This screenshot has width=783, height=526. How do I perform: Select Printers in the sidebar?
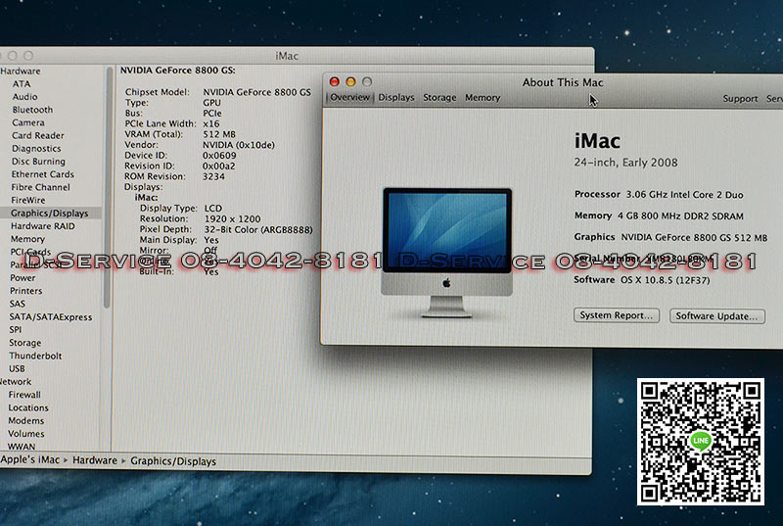pos(26,291)
